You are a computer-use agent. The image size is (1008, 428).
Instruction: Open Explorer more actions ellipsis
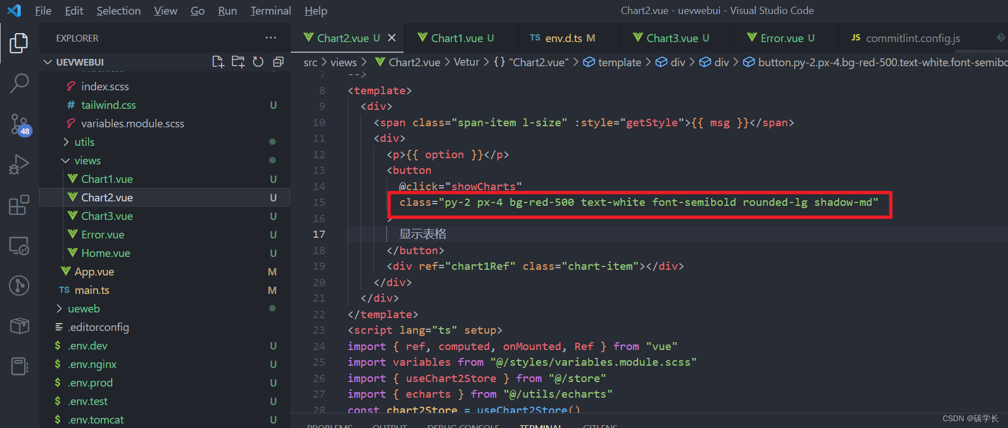point(271,38)
